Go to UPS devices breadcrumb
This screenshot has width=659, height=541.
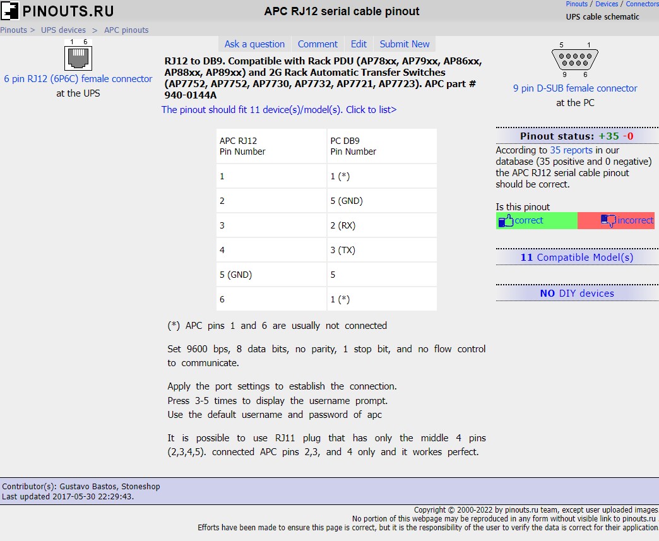pyautogui.click(x=63, y=30)
